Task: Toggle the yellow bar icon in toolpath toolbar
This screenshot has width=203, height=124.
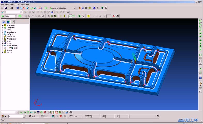Action: pyautogui.click(x=61, y=16)
